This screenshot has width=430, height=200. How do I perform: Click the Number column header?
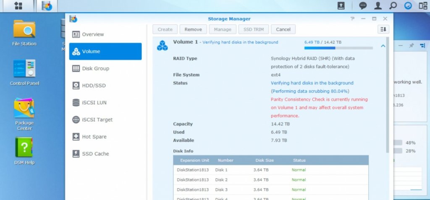pyautogui.click(x=225, y=160)
